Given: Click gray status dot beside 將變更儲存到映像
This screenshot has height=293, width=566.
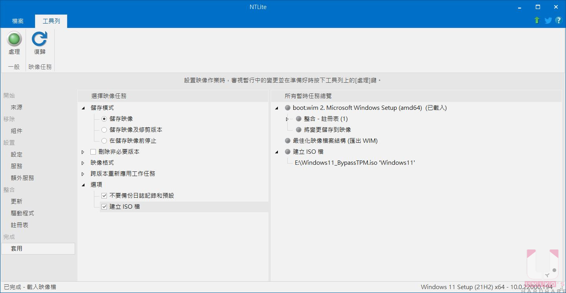Looking at the screenshot, I should tap(299, 130).
